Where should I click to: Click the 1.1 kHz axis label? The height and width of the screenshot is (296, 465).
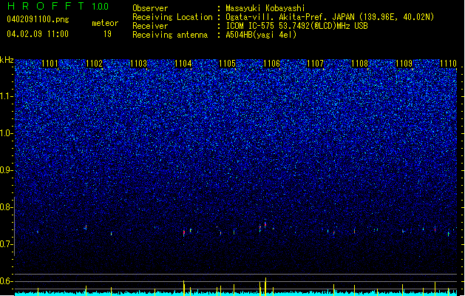pyautogui.click(x=6, y=96)
